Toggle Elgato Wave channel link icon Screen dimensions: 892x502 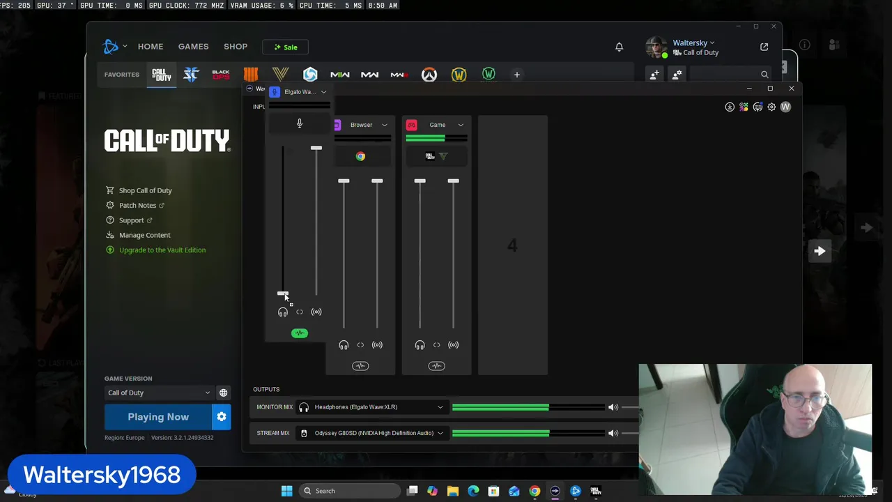point(300,312)
